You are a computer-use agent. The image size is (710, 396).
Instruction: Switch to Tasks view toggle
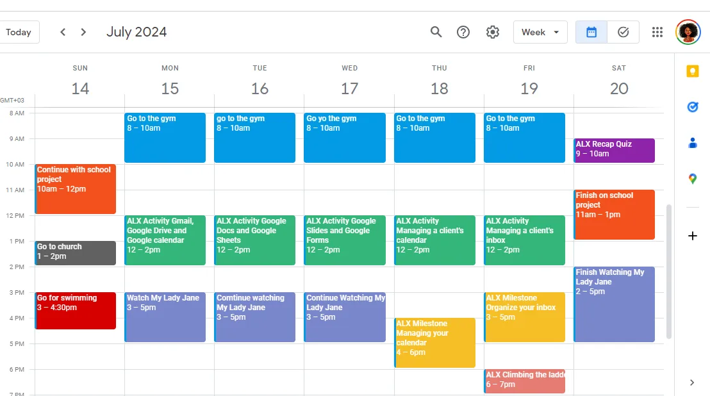tap(623, 32)
